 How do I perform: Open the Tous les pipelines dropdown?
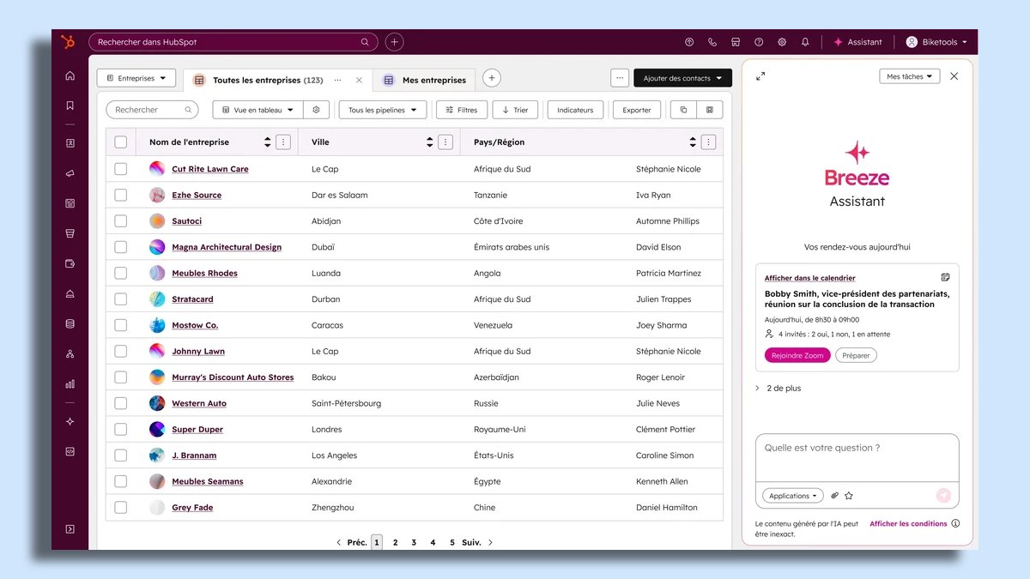point(383,110)
